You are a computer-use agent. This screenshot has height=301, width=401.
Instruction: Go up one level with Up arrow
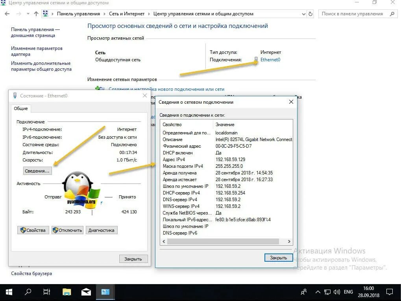36,14
